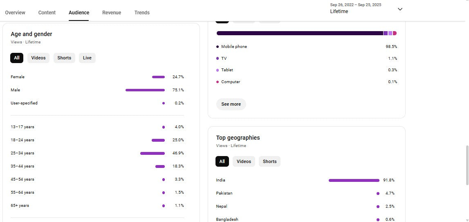Click the India views bar
Viewport: 469px width, 222px height.
[354, 180]
